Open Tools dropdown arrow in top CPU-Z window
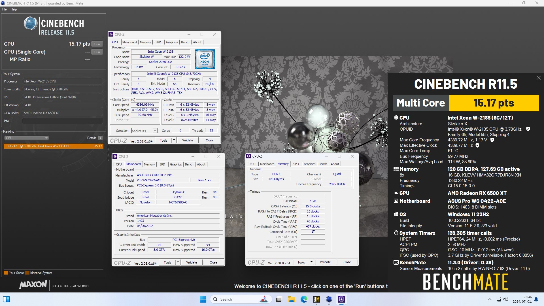The image size is (544, 306). (174, 140)
